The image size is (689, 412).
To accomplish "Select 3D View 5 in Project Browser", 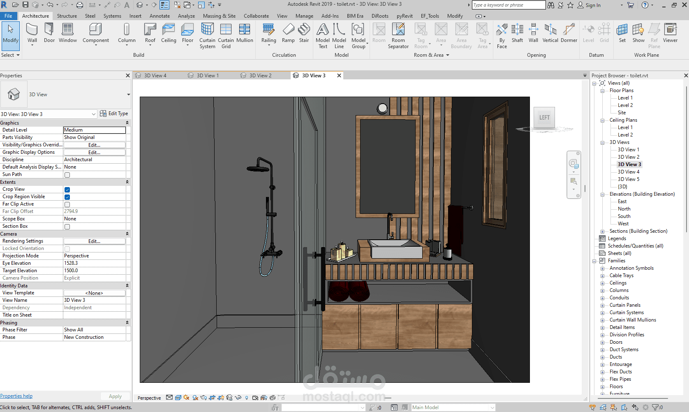I will pyautogui.click(x=628, y=179).
